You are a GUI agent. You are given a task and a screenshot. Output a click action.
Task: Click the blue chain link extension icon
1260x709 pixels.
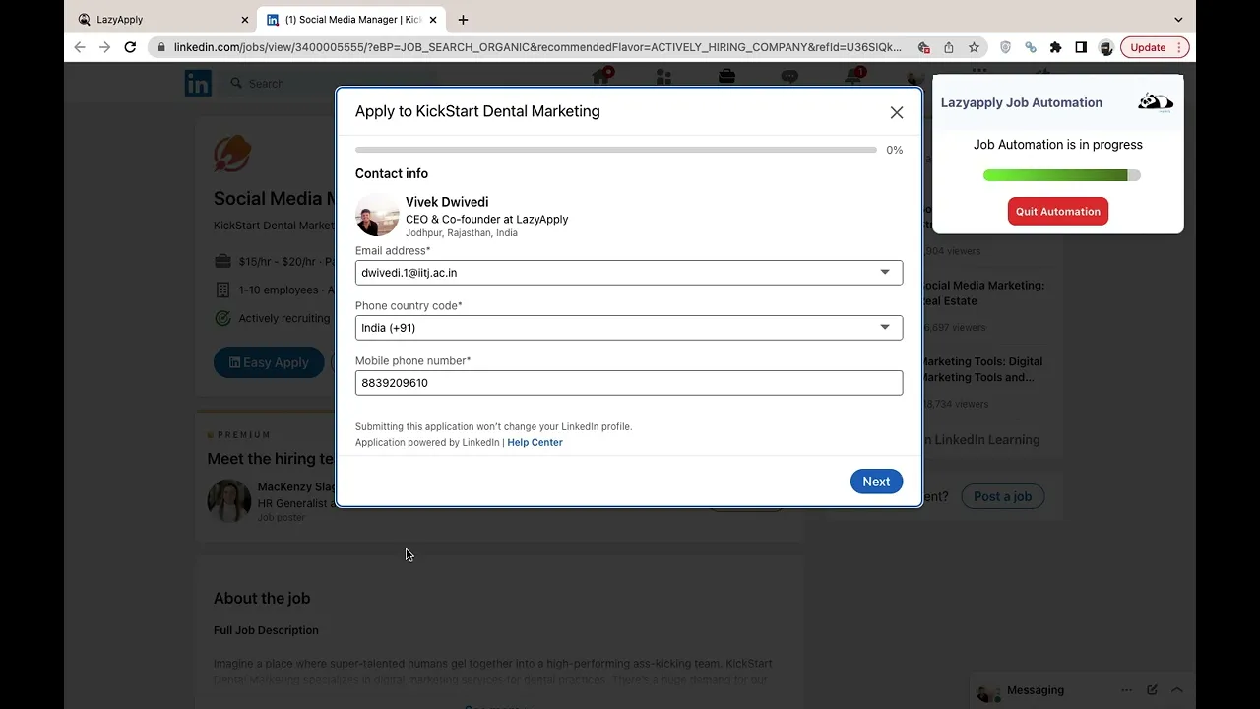(1031, 47)
